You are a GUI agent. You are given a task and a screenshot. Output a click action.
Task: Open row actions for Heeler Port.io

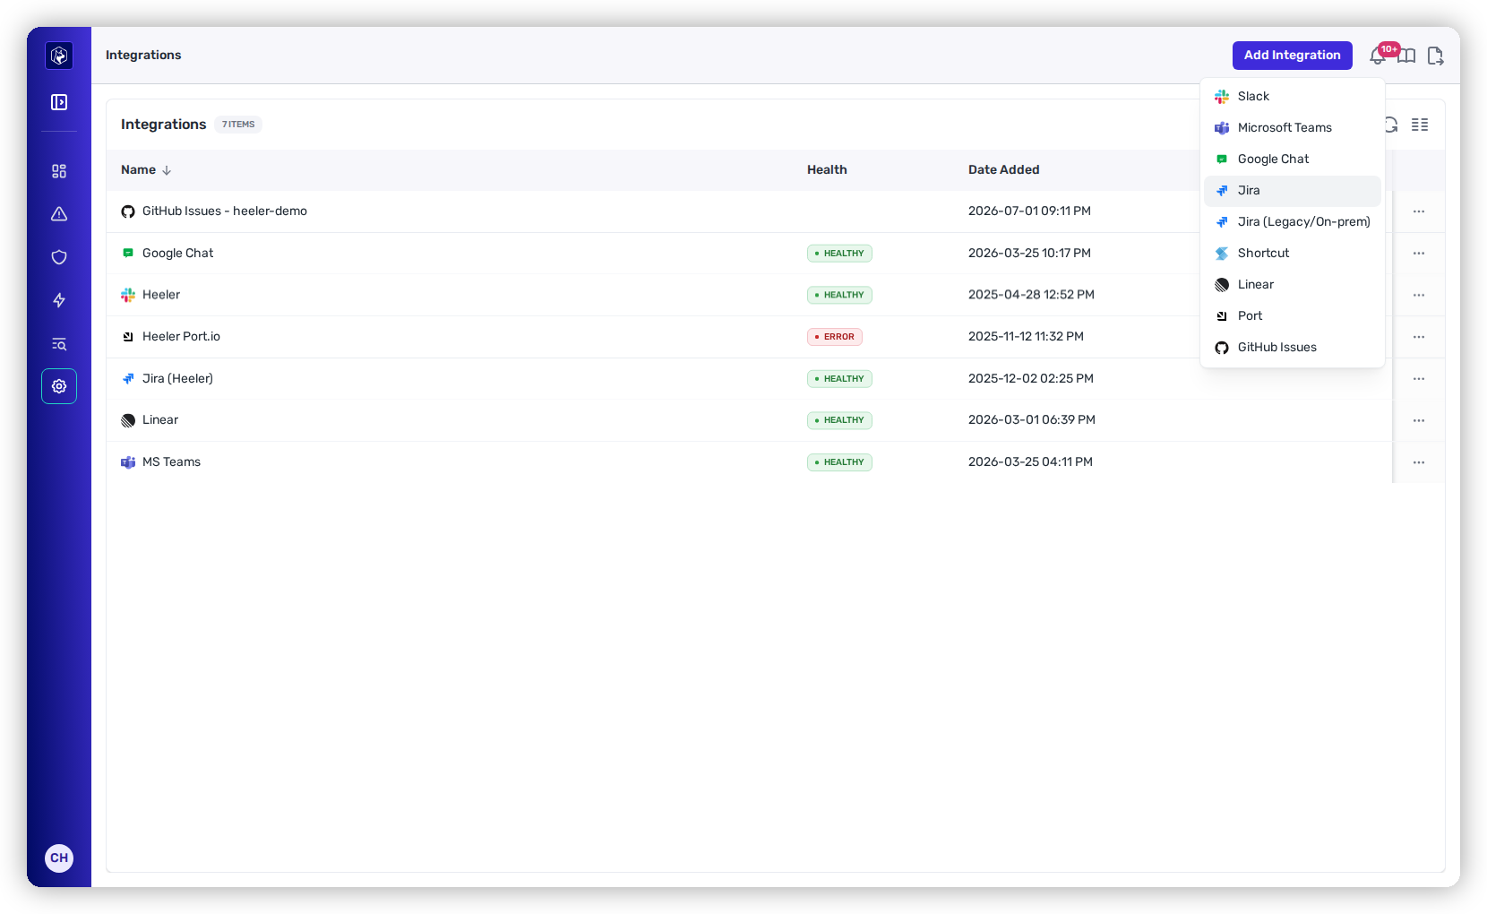click(x=1419, y=337)
